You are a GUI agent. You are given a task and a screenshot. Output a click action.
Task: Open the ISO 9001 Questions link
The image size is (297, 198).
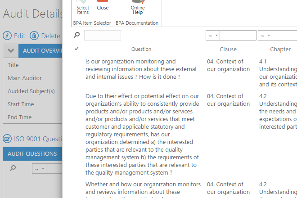tap(38, 139)
